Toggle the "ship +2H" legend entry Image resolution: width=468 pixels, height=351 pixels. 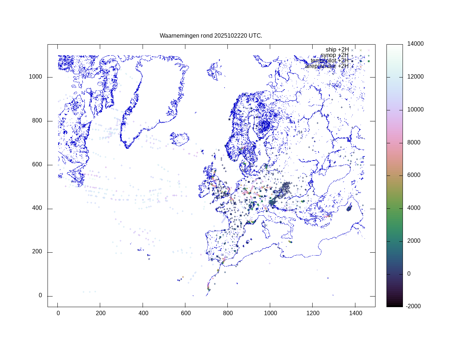337,50
